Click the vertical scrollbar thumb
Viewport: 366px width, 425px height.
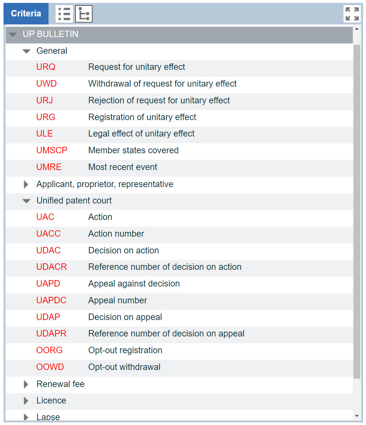[x=357, y=211]
